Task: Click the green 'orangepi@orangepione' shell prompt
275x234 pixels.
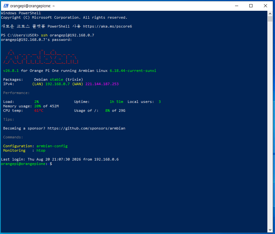Action: [x=23, y=164]
